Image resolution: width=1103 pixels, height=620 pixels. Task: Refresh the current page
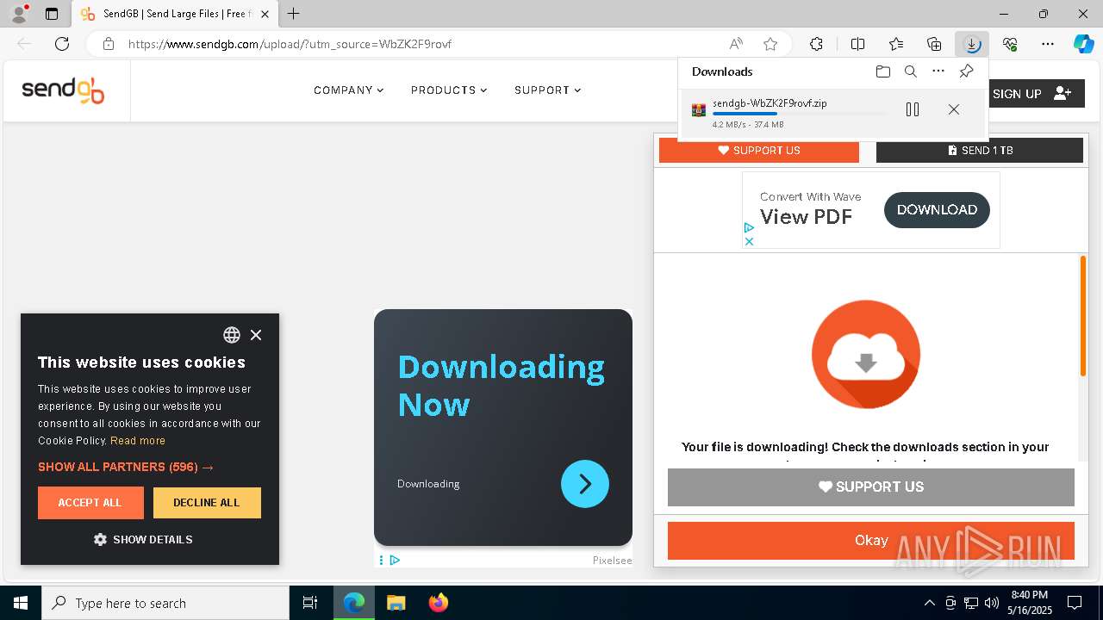click(x=62, y=44)
